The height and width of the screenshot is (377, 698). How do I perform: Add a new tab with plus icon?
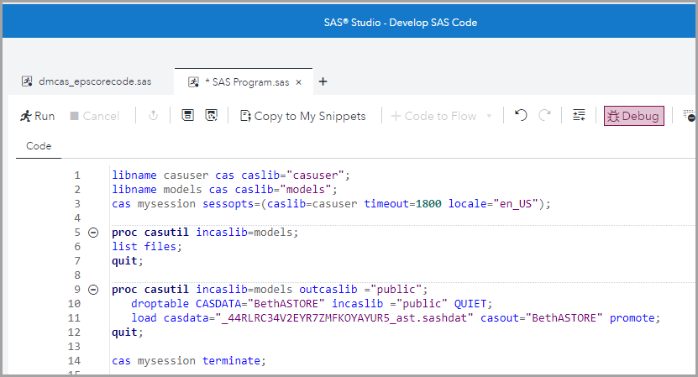[323, 81]
